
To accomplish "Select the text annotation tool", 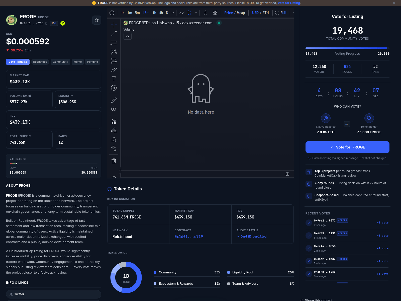I will [114, 79].
